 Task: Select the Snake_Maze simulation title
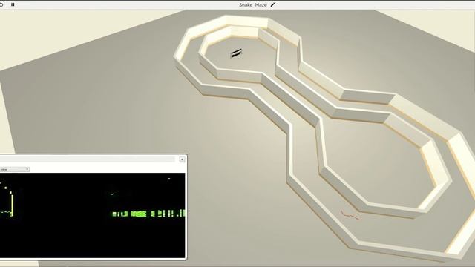coord(252,5)
